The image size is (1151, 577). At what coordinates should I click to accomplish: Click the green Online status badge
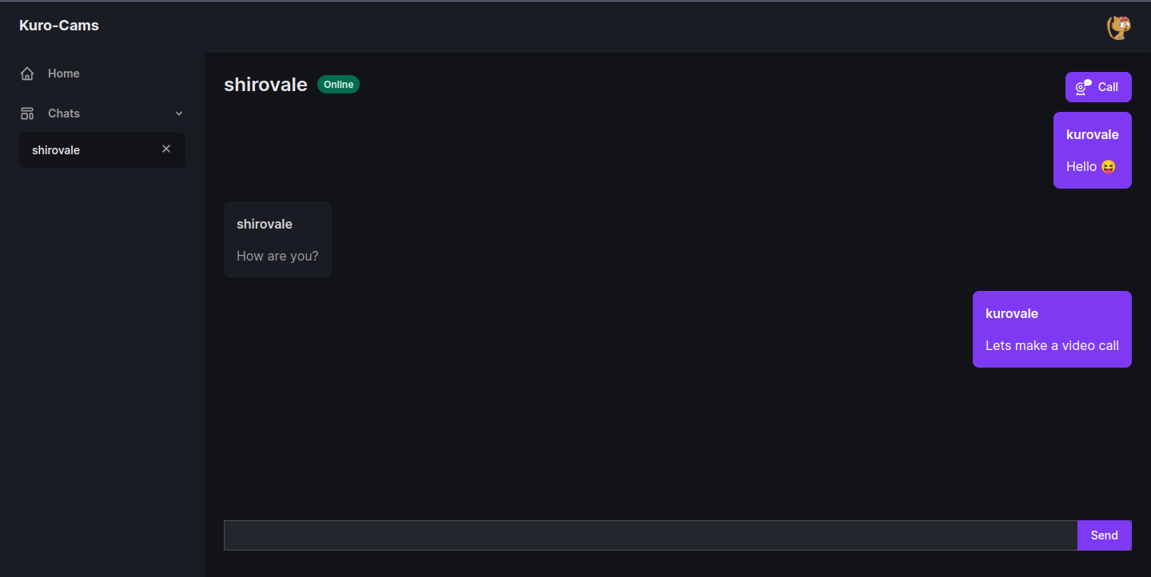point(338,85)
